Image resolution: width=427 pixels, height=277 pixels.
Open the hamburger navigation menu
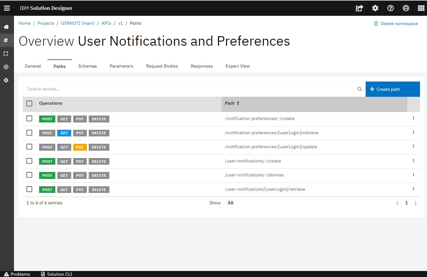(x=7, y=8)
